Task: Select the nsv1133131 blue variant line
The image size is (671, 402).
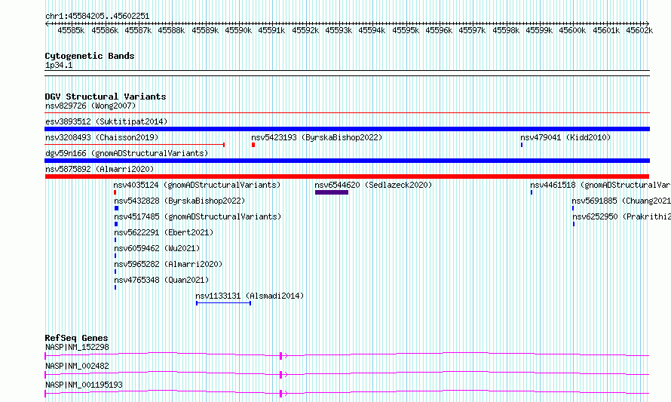Action: coord(223,303)
